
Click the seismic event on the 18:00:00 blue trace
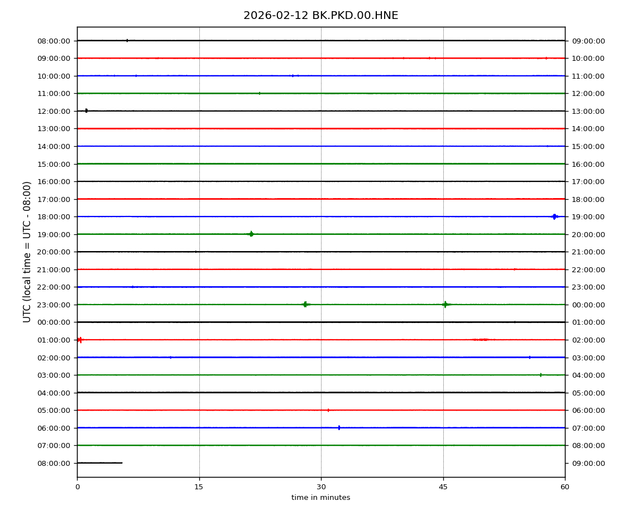[x=554, y=216]
